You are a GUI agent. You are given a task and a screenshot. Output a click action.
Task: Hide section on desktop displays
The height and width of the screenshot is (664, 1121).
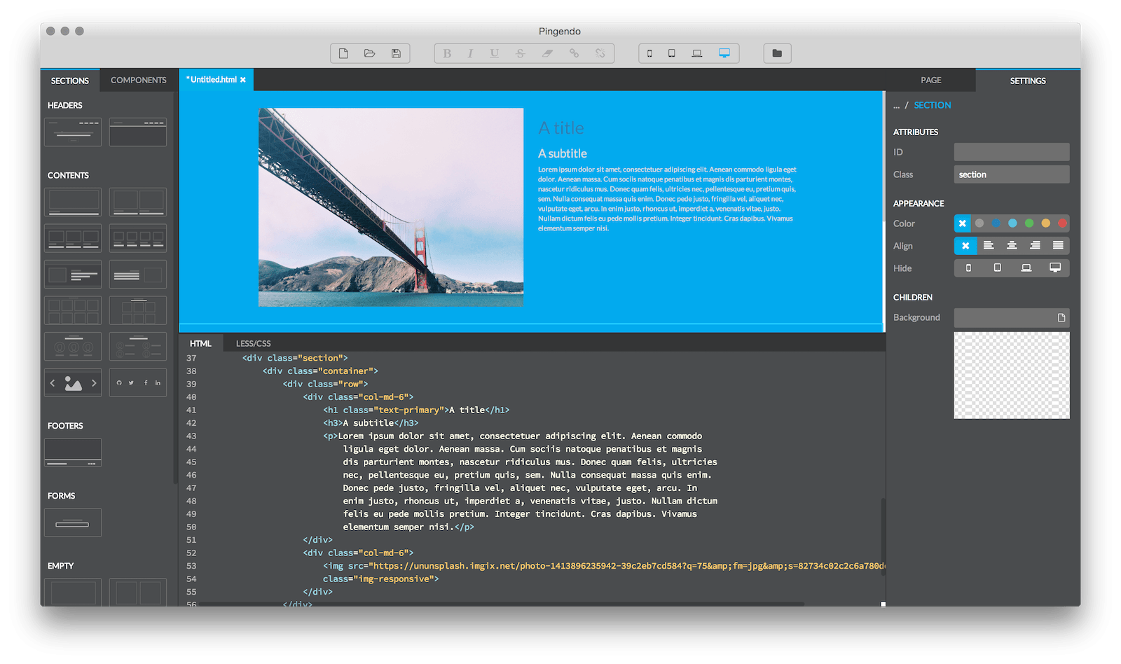(1055, 268)
